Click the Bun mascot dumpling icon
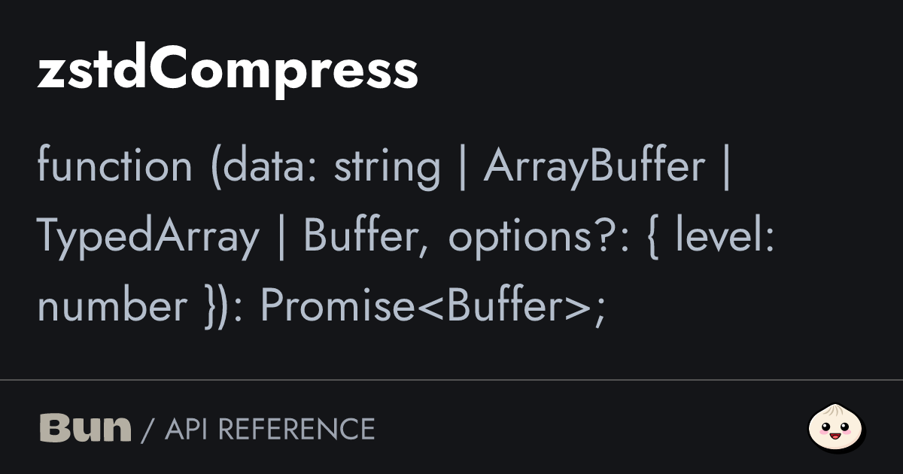 pos(836,428)
